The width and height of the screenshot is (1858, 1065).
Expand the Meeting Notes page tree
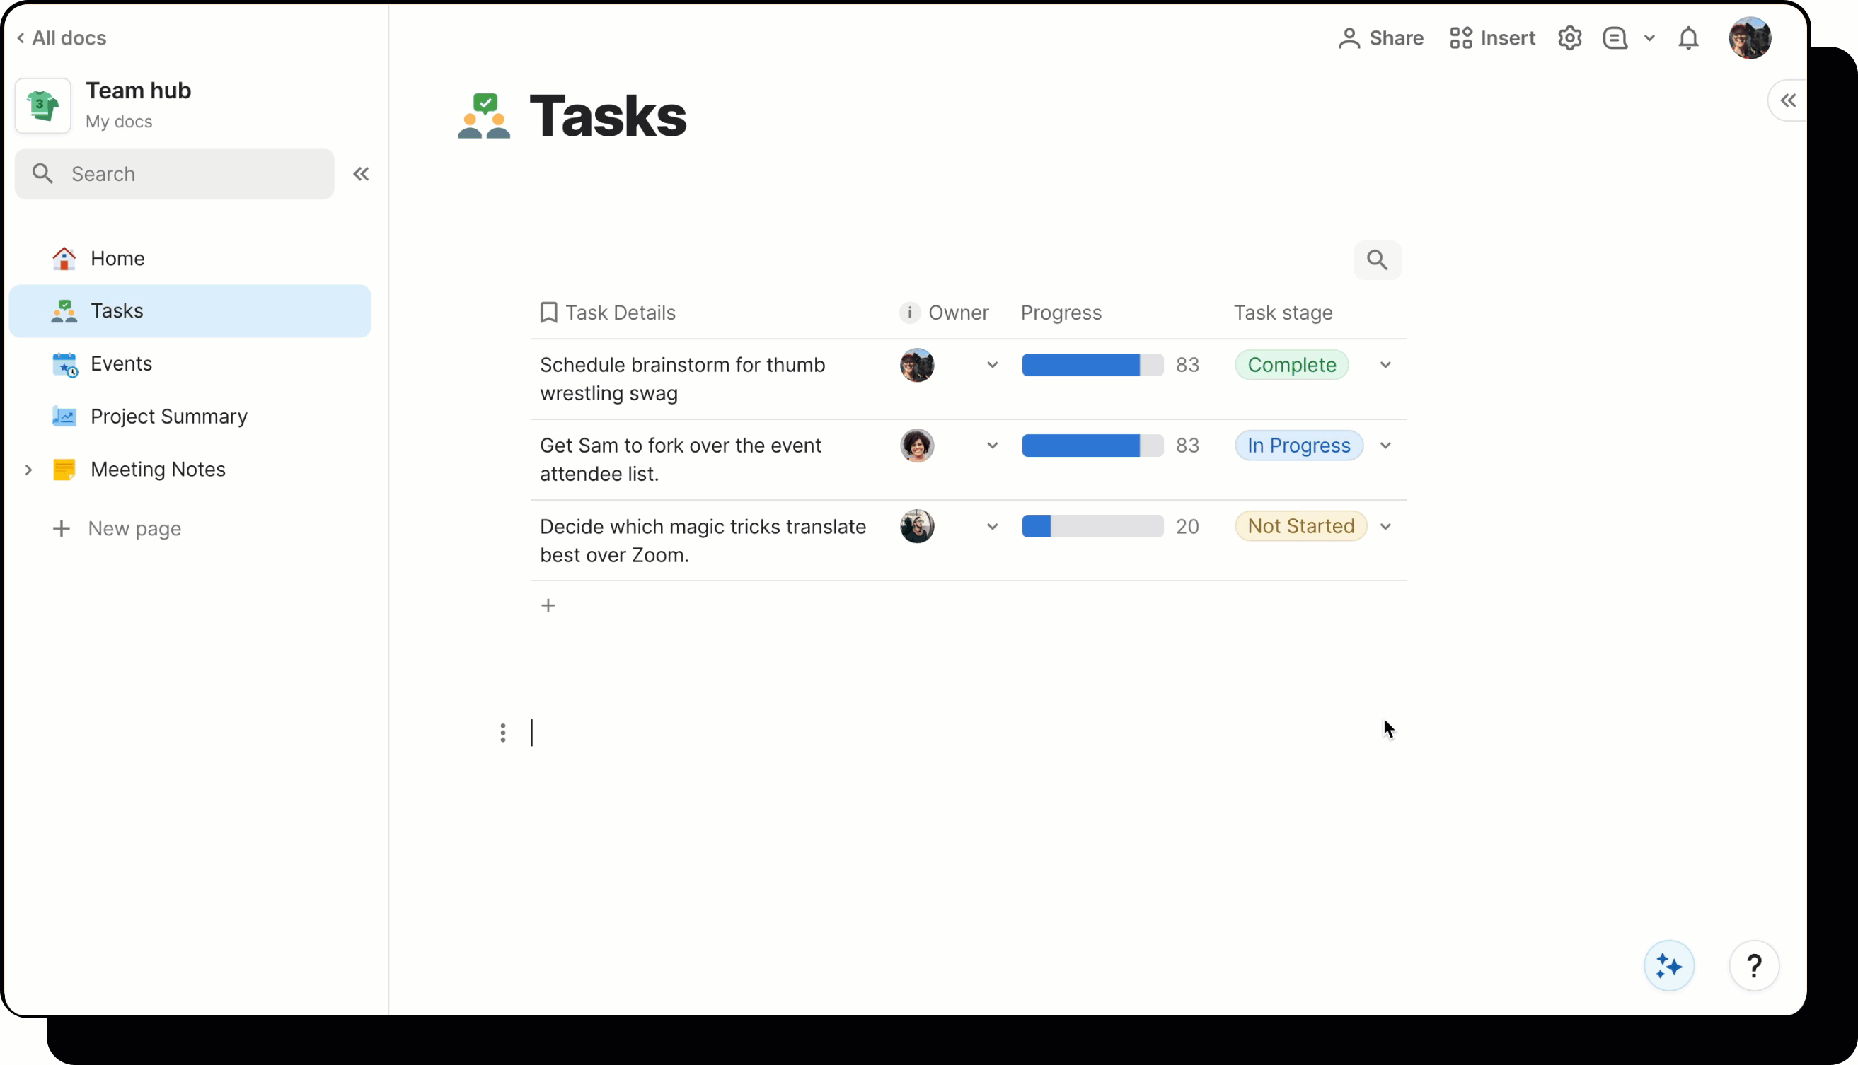click(28, 470)
